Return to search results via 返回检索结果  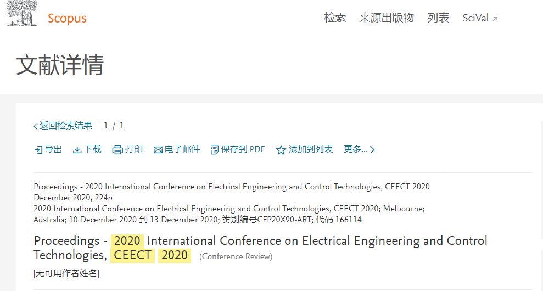click(x=65, y=126)
